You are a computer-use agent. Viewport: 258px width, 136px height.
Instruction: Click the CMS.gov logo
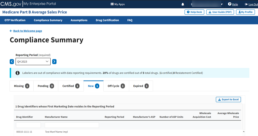pos(11,4)
